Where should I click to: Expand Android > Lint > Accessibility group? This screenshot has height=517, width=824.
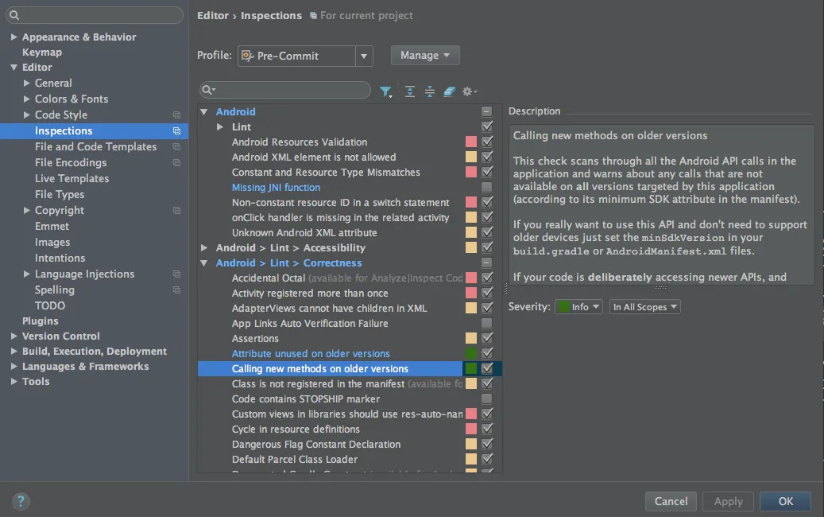click(204, 247)
